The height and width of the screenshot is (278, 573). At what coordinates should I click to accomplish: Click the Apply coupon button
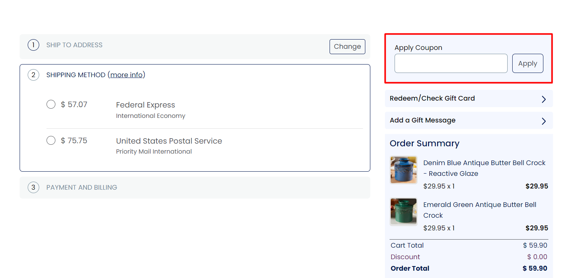(x=528, y=63)
